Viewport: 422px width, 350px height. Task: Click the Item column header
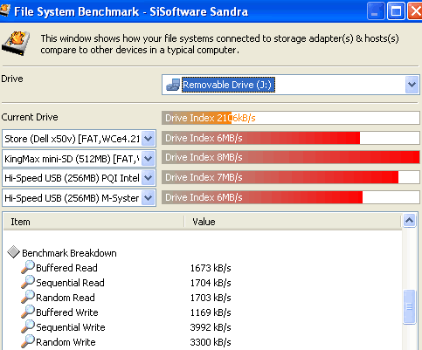[x=93, y=222]
